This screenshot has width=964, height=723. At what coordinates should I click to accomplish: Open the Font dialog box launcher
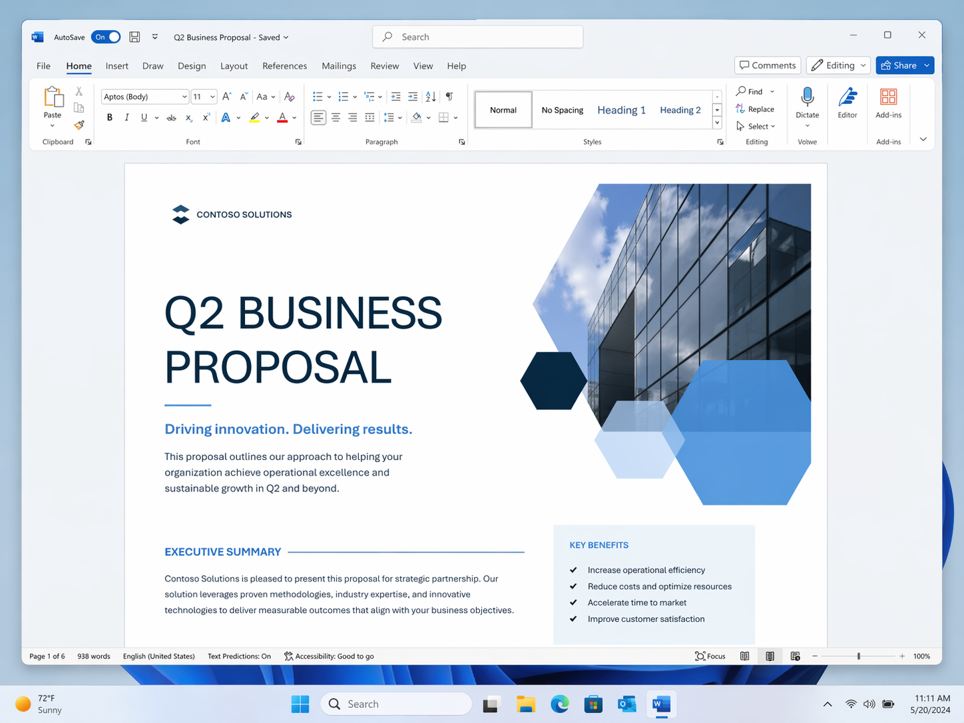coord(298,142)
